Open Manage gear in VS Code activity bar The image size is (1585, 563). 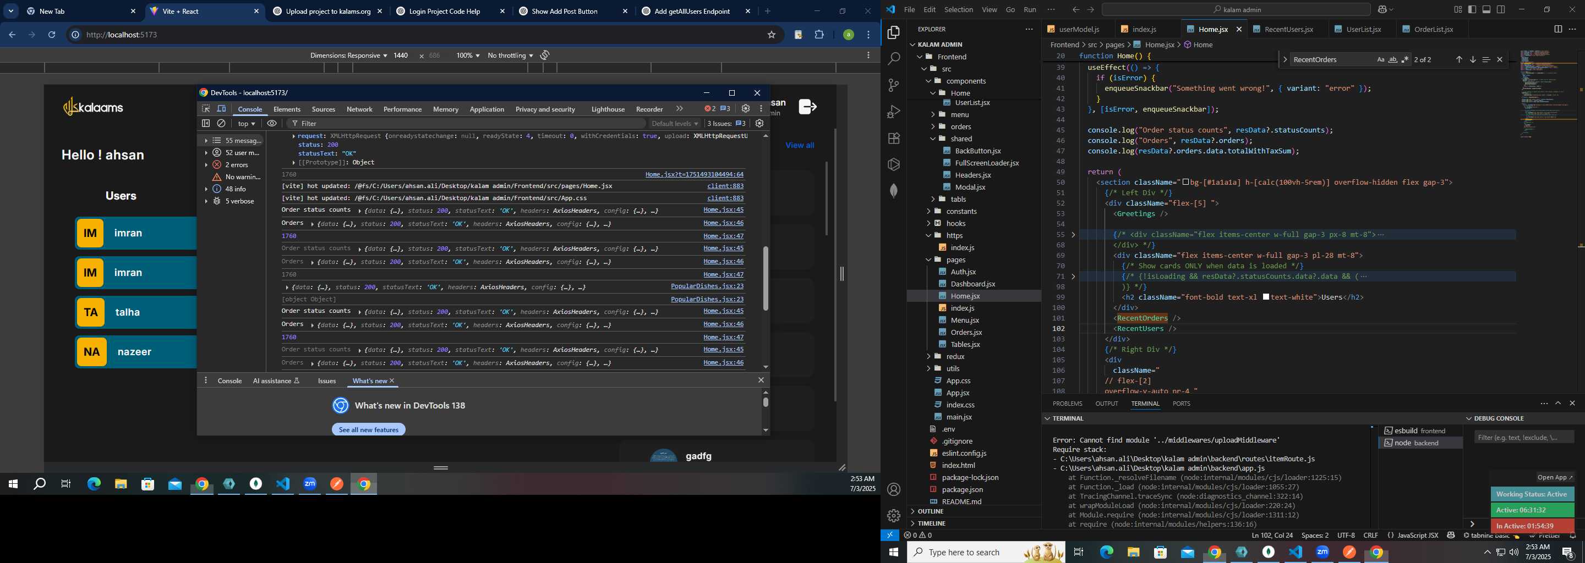coord(893,516)
